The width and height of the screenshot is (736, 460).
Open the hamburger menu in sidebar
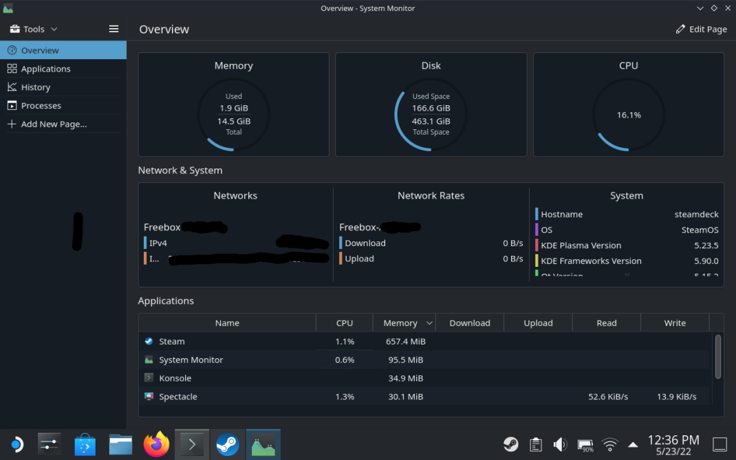coord(113,29)
